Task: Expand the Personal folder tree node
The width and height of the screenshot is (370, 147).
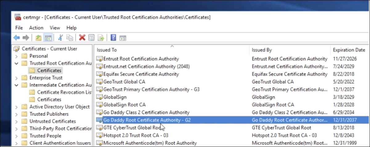Action: pyautogui.click(x=16, y=56)
